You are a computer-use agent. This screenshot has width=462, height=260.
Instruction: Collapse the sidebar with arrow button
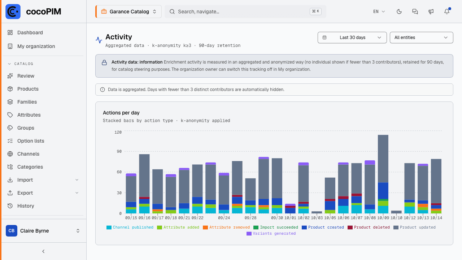click(x=43, y=251)
